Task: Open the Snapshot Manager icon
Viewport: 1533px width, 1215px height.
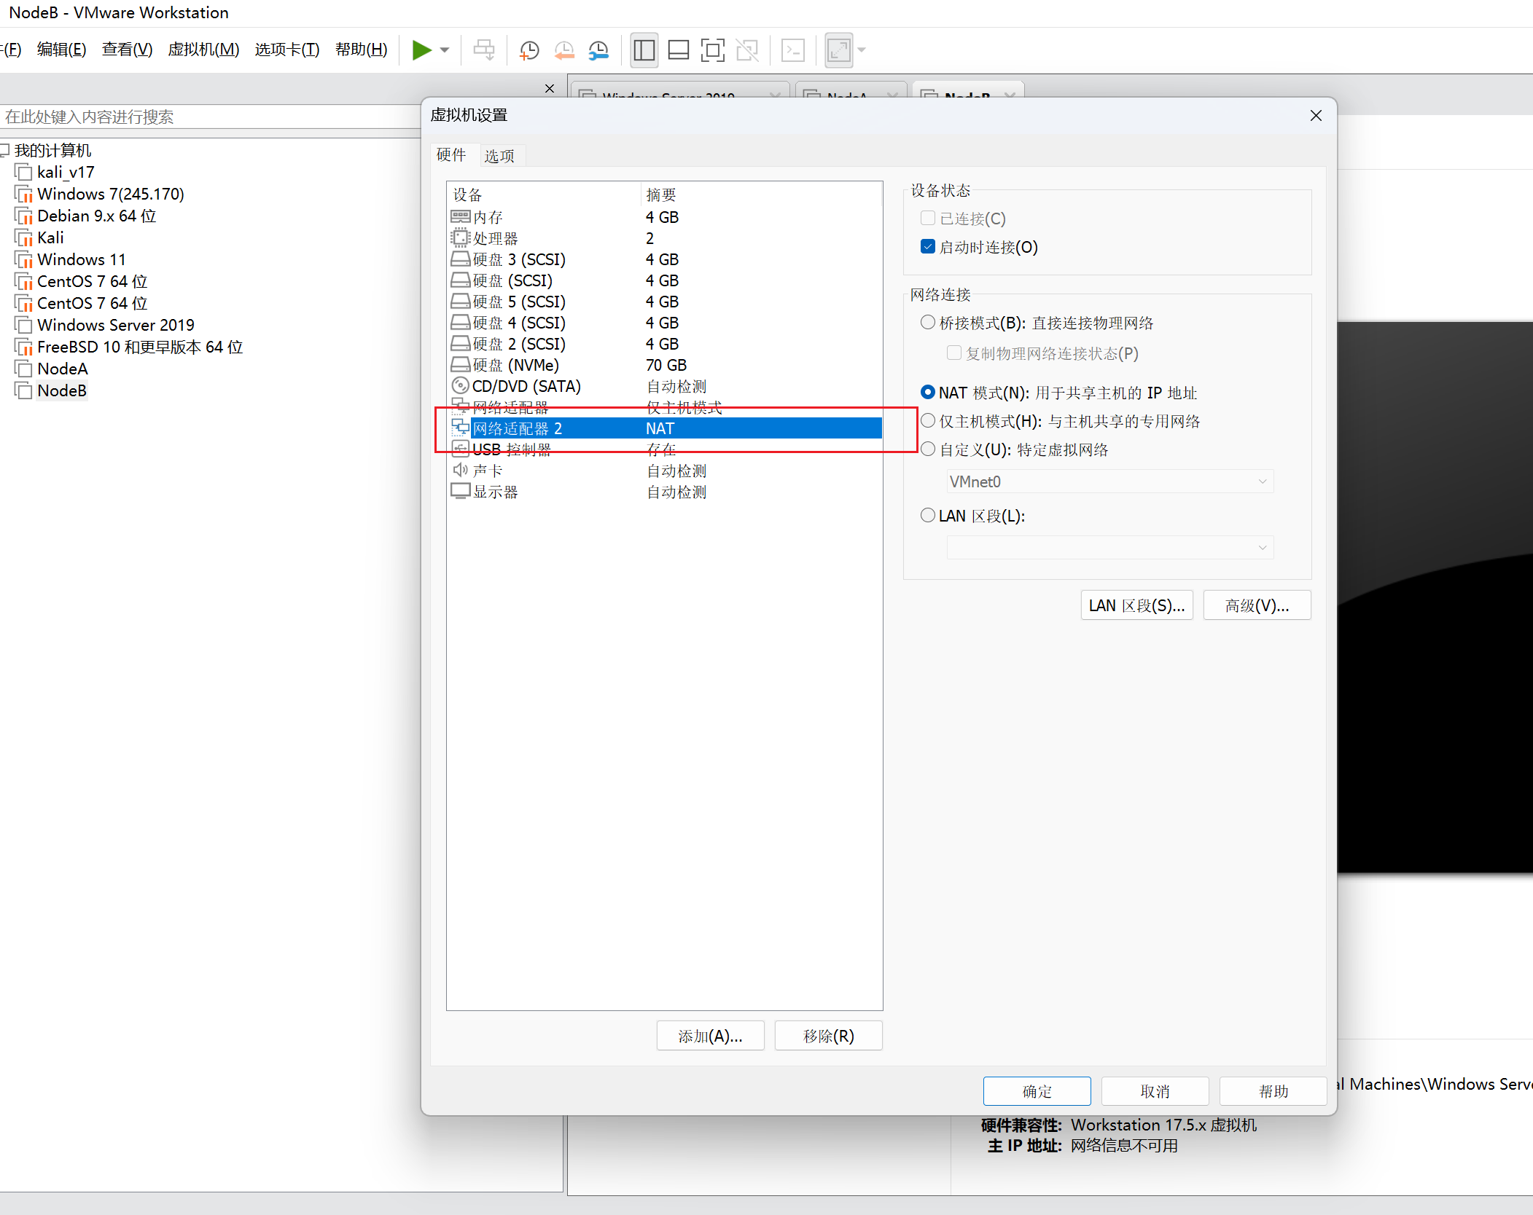Action: [598, 50]
